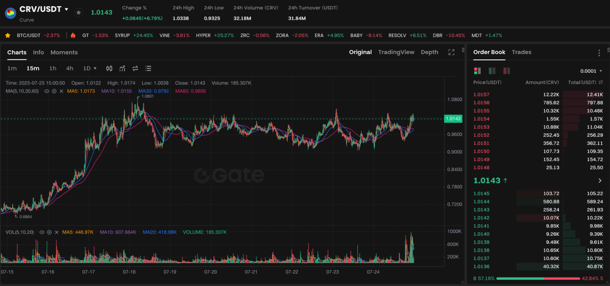This screenshot has width=610, height=286.
Task: Expand chart to fullscreen
Action: click(x=451, y=52)
